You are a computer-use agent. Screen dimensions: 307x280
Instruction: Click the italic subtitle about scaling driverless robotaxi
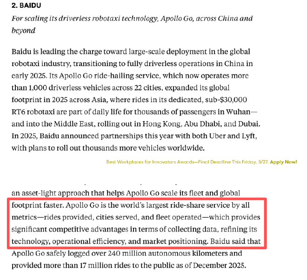[132, 25]
